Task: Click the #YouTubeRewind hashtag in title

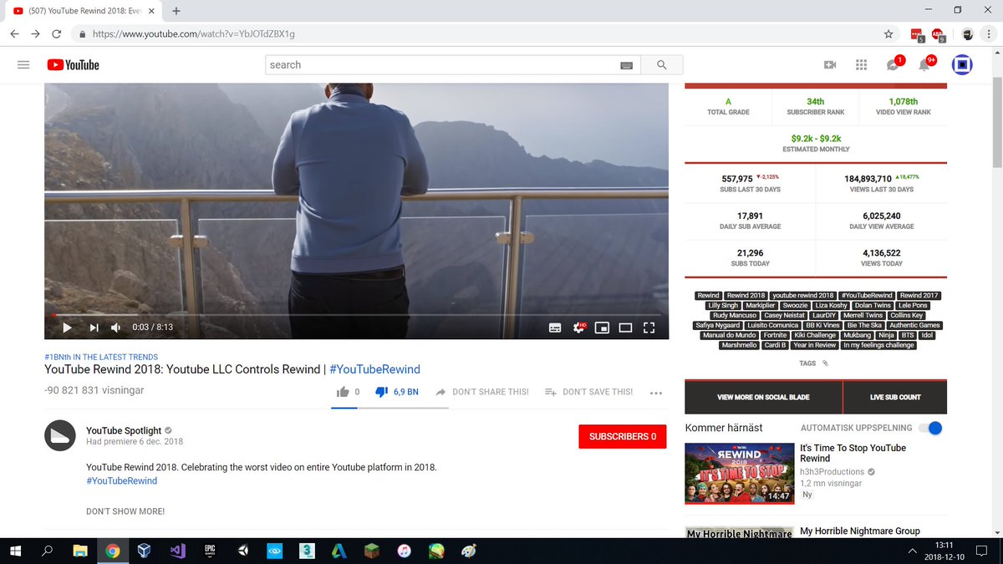Action: tap(374, 369)
